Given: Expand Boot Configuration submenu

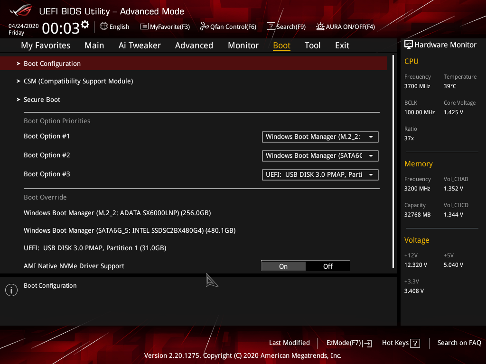Looking at the screenshot, I should click(x=194, y=64).
